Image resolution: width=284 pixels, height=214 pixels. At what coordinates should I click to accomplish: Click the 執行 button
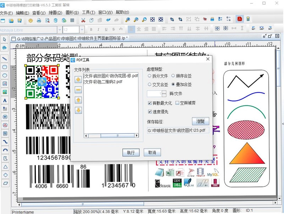click(131, 153)
